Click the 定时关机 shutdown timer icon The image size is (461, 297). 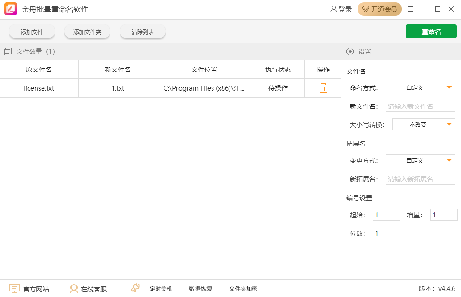pos(135,288)
